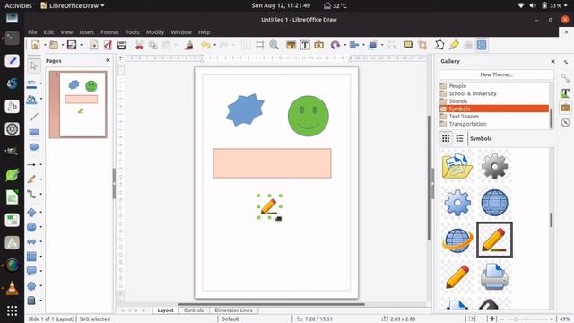The height and width of the screenshot is (323, 574).
Task: Click the green smiley face shape
Action: coord(309,116)
